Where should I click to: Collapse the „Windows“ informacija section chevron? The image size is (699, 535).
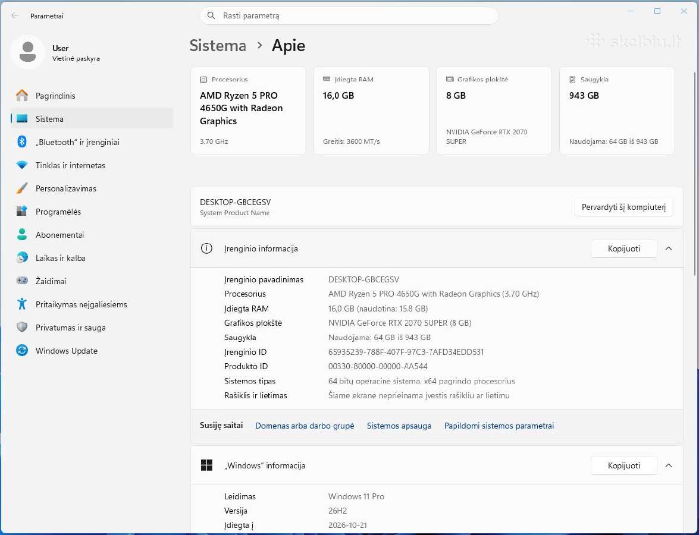point(669,465)
